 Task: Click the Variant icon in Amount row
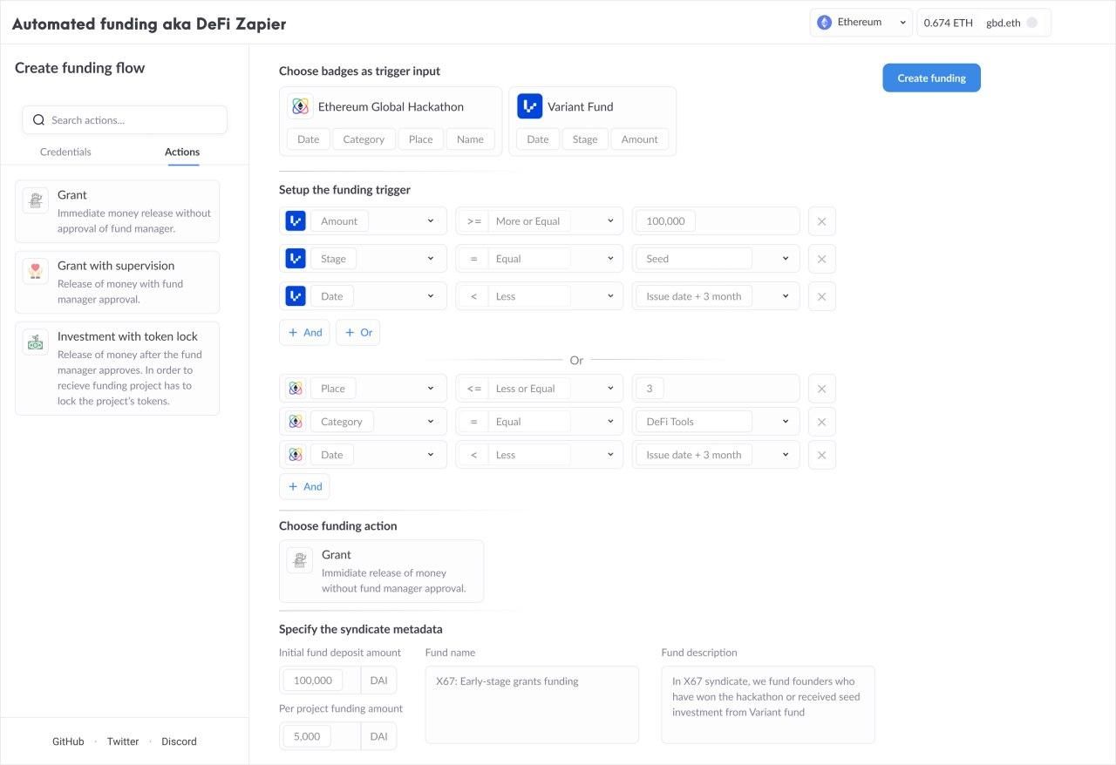click(296, 221)
